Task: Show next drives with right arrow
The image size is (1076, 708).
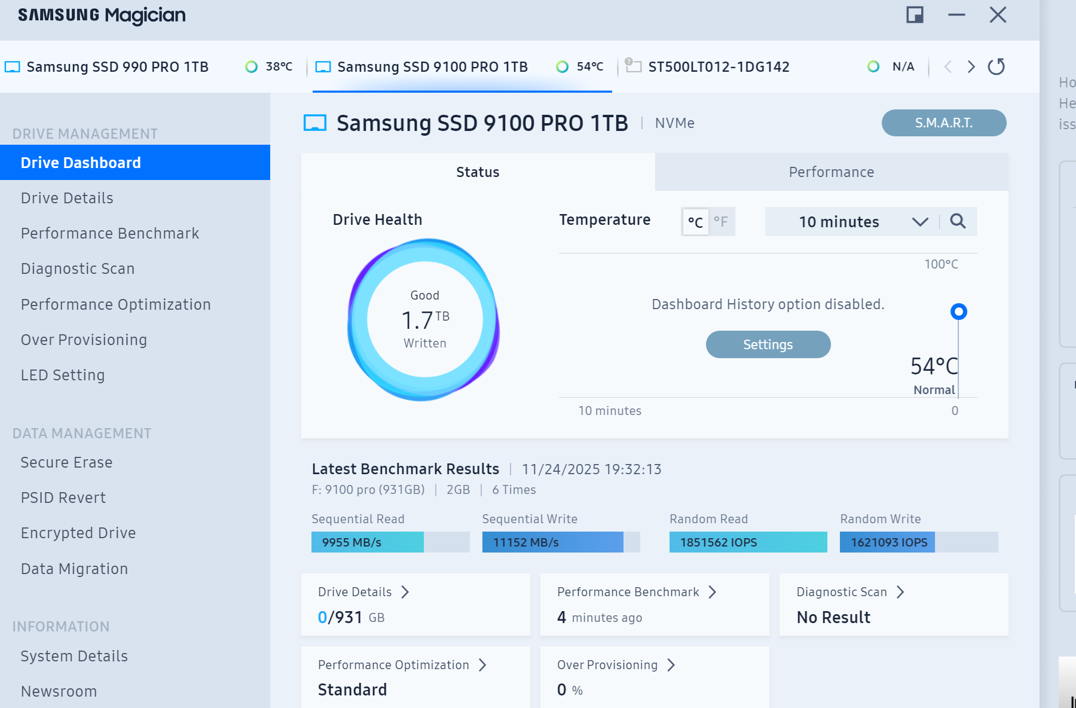Action: (x=971, y=66)
